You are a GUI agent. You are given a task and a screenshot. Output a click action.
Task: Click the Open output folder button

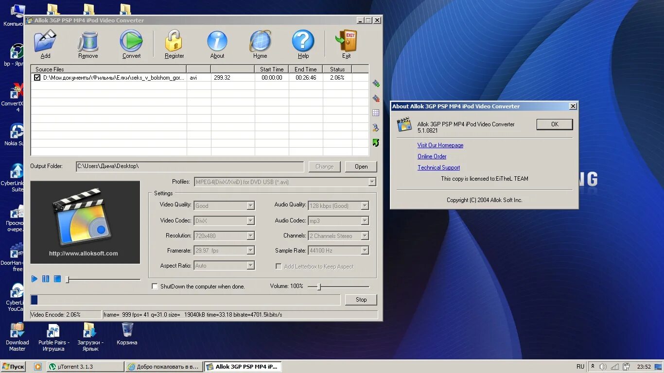[x=361, y=167]
